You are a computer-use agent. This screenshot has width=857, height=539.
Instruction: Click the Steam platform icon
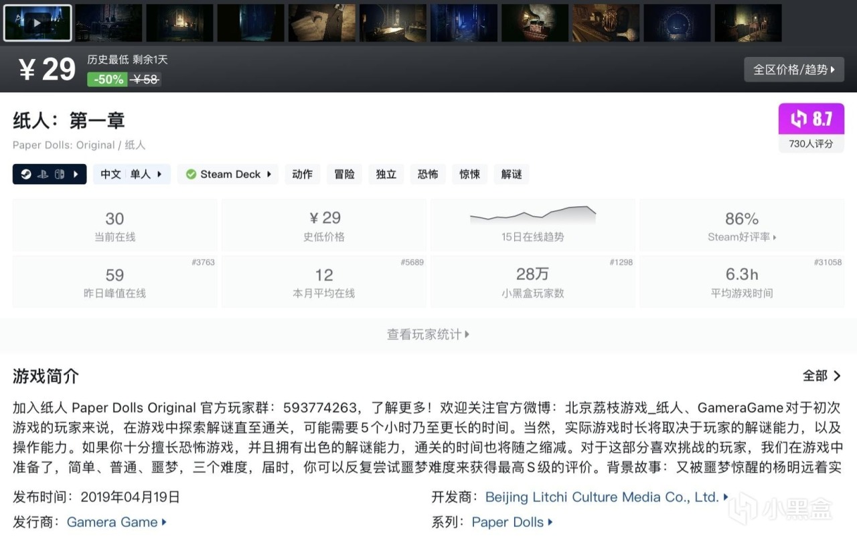pos(25,174)
